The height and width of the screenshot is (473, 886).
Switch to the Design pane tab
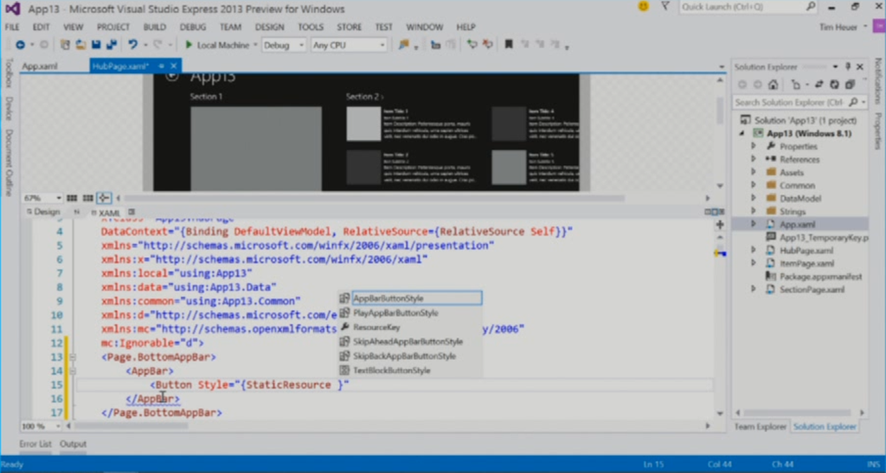point(43,212)
